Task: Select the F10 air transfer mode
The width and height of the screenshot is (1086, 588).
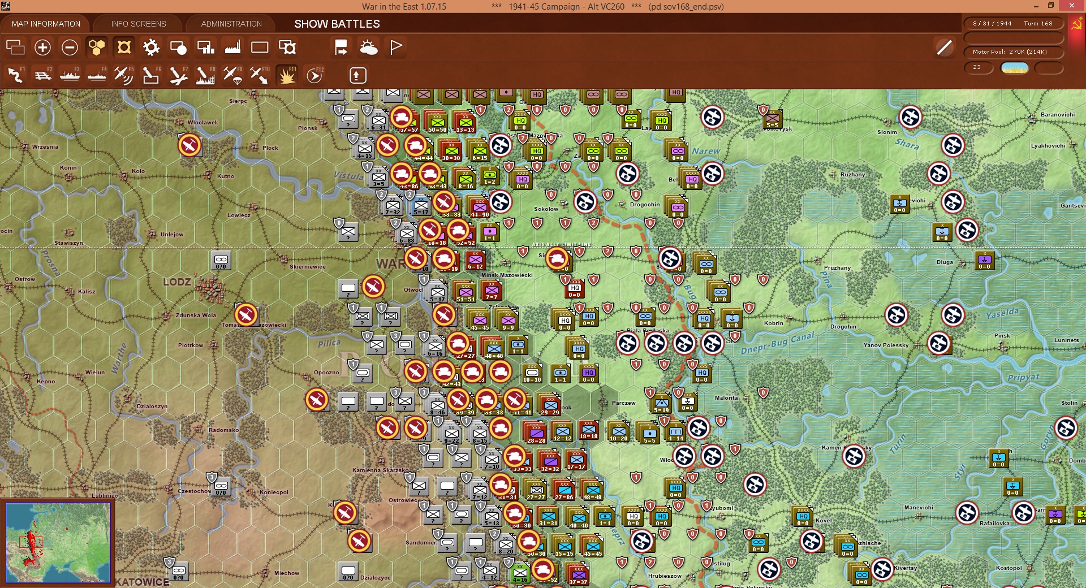Action: pyautogui.click(x=260, y=75)
